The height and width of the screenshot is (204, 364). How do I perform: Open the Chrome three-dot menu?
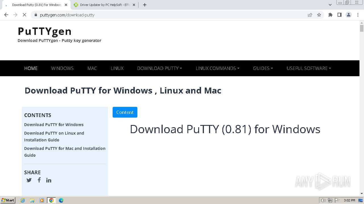[358, 15]
